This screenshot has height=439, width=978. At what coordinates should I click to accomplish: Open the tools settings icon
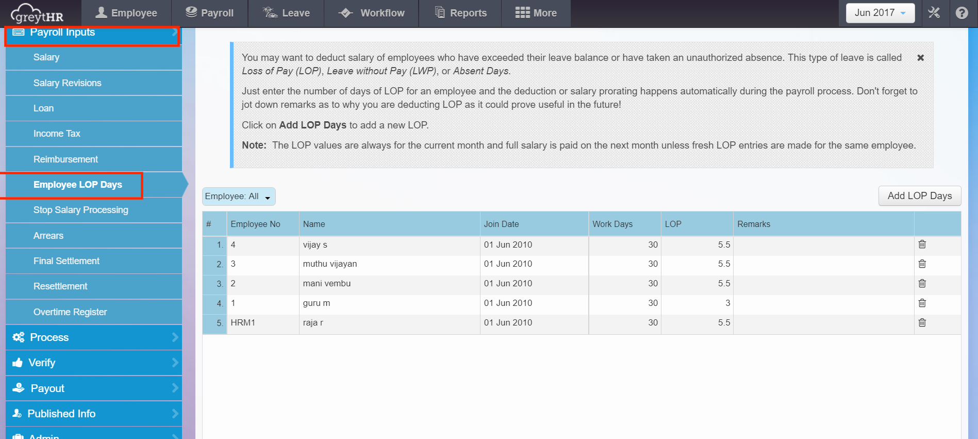[x=934, y=13]
